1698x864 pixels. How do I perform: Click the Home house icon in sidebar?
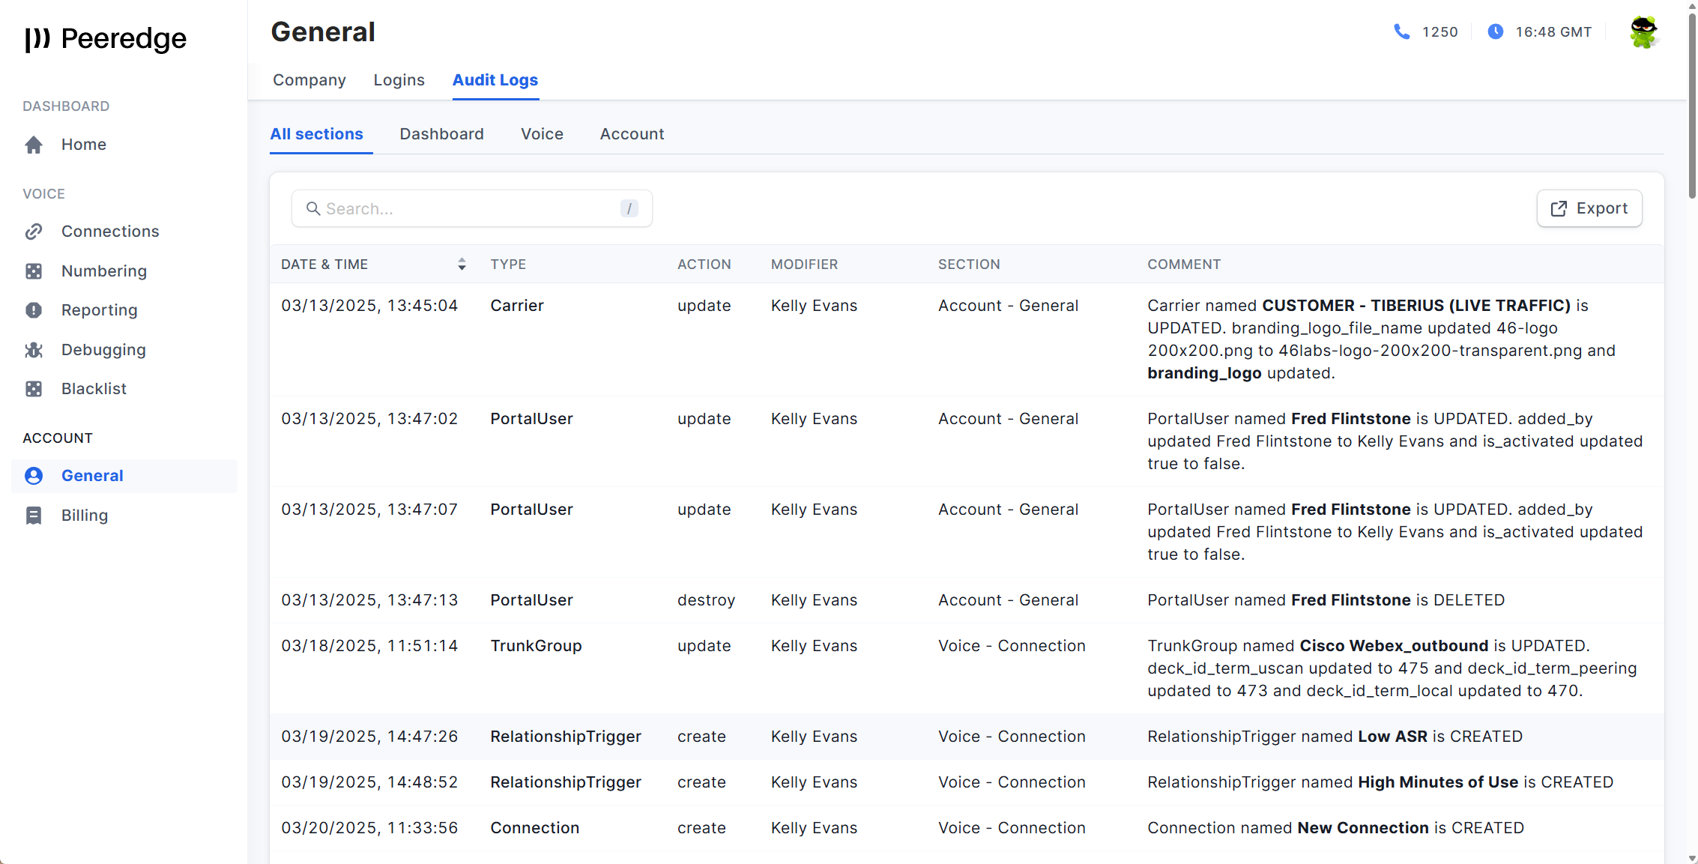(34, 145)
